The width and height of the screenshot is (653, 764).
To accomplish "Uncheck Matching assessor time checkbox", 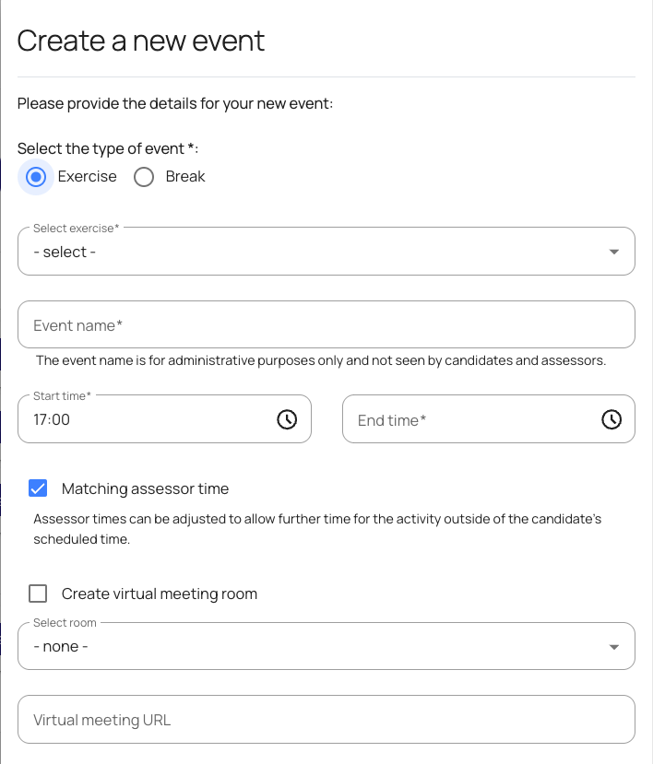I will (x=38, y=488).
